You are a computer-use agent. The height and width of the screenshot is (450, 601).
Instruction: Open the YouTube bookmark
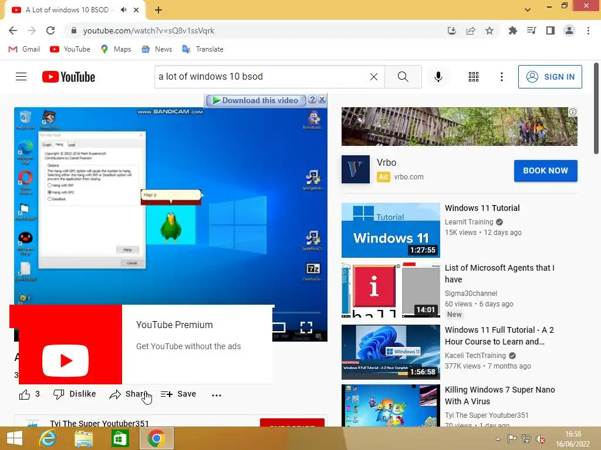[x=70, y=49]
